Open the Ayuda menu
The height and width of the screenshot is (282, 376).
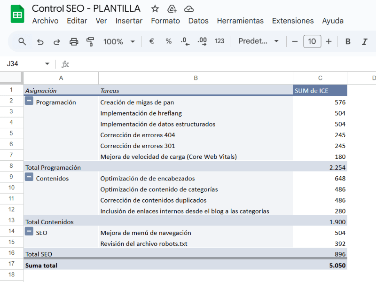[333, 21]
